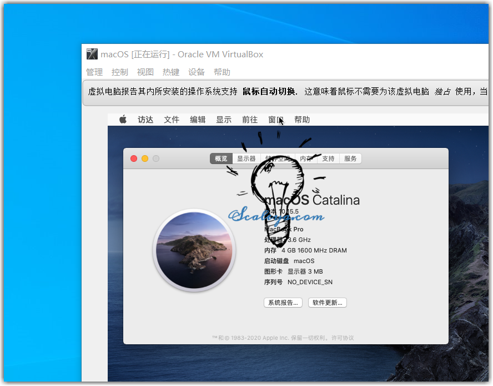Open the Apple menu logo

(x=123, y=120)
